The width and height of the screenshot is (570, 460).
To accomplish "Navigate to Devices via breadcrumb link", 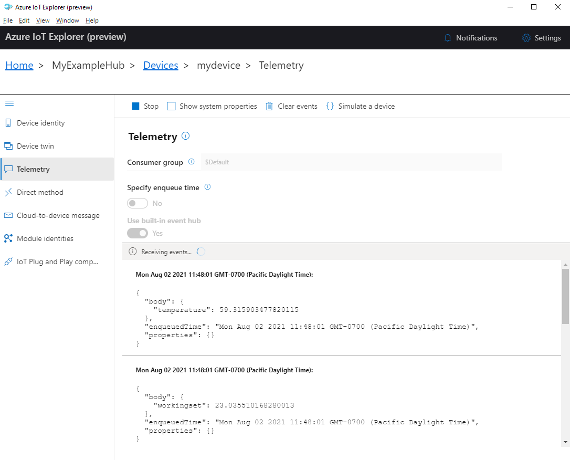I will (161, 65).
